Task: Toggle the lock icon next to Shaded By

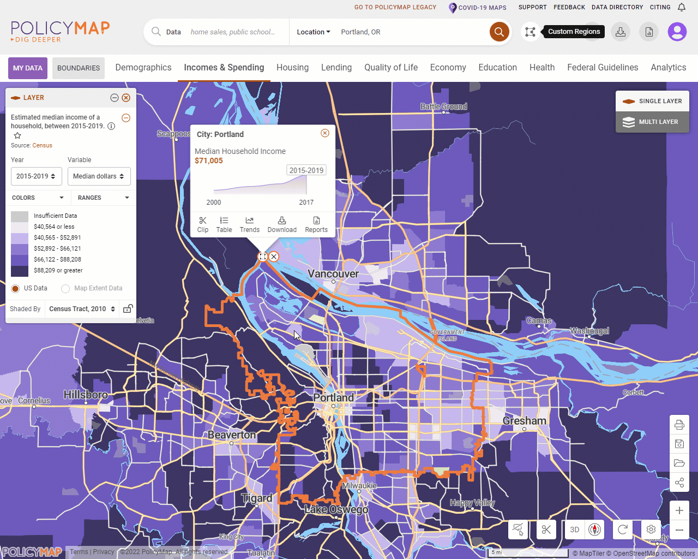Action: [x=128, y=308]
